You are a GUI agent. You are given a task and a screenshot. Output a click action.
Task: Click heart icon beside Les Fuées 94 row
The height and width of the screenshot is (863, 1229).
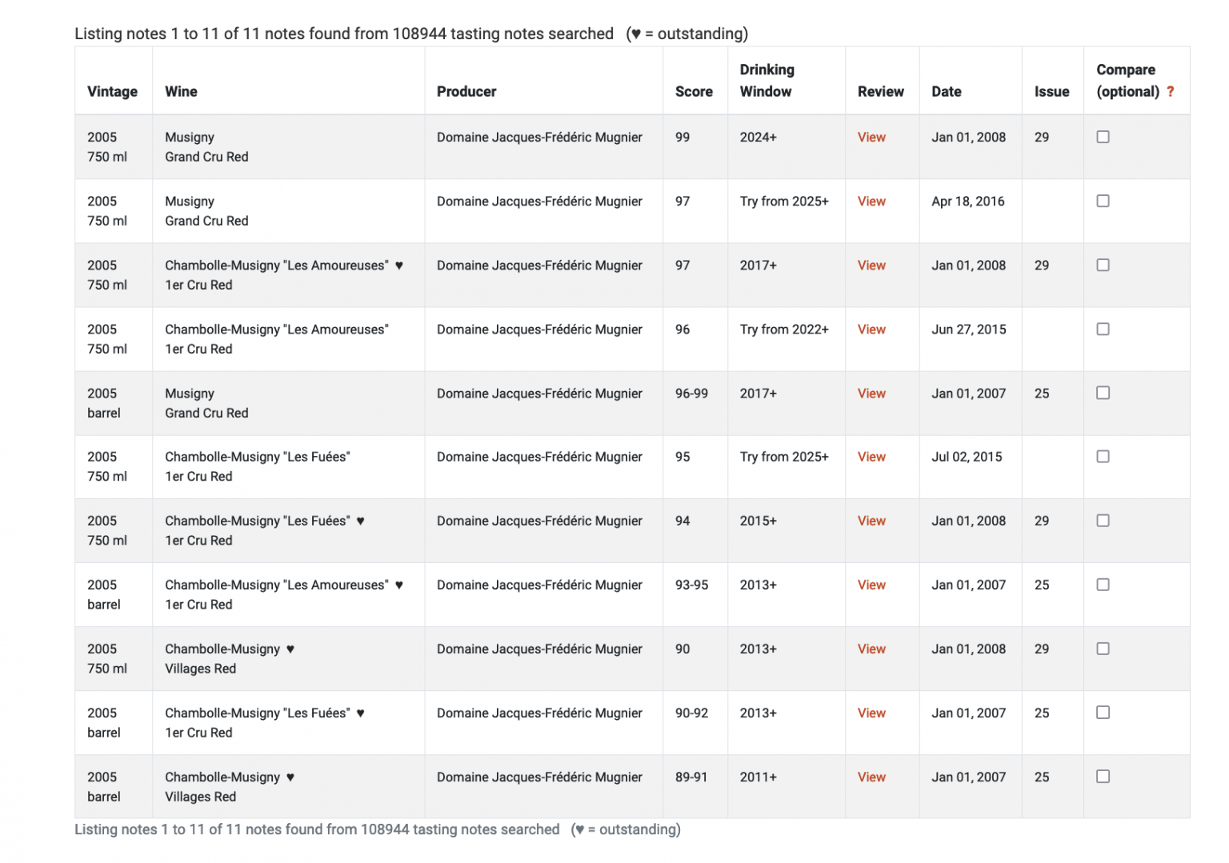[361, 521]
